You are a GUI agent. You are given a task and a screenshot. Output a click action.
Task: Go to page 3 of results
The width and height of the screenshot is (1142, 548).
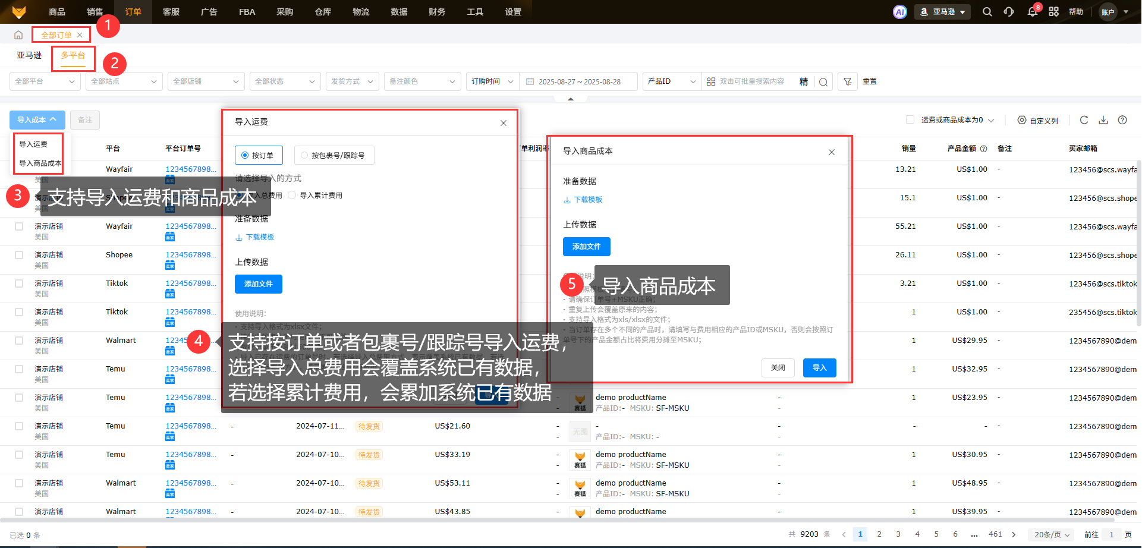[898, 534]
